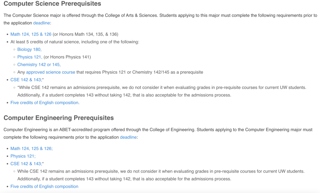Click CSE 142 & 143 under Computer Engineering
This screenshot has height=193, width=320.
click(x=26, y=164)
